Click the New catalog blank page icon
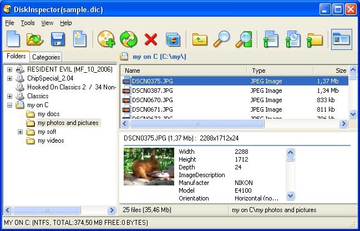The width and height of the screenshot is (360, 231). pos(13,39)
